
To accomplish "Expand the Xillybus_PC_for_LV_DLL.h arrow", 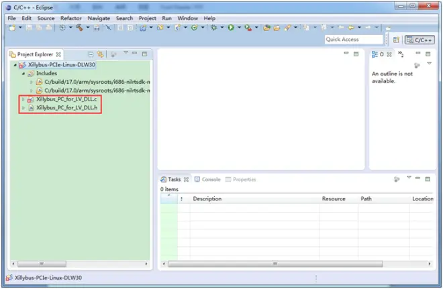I will coord(23,108).
